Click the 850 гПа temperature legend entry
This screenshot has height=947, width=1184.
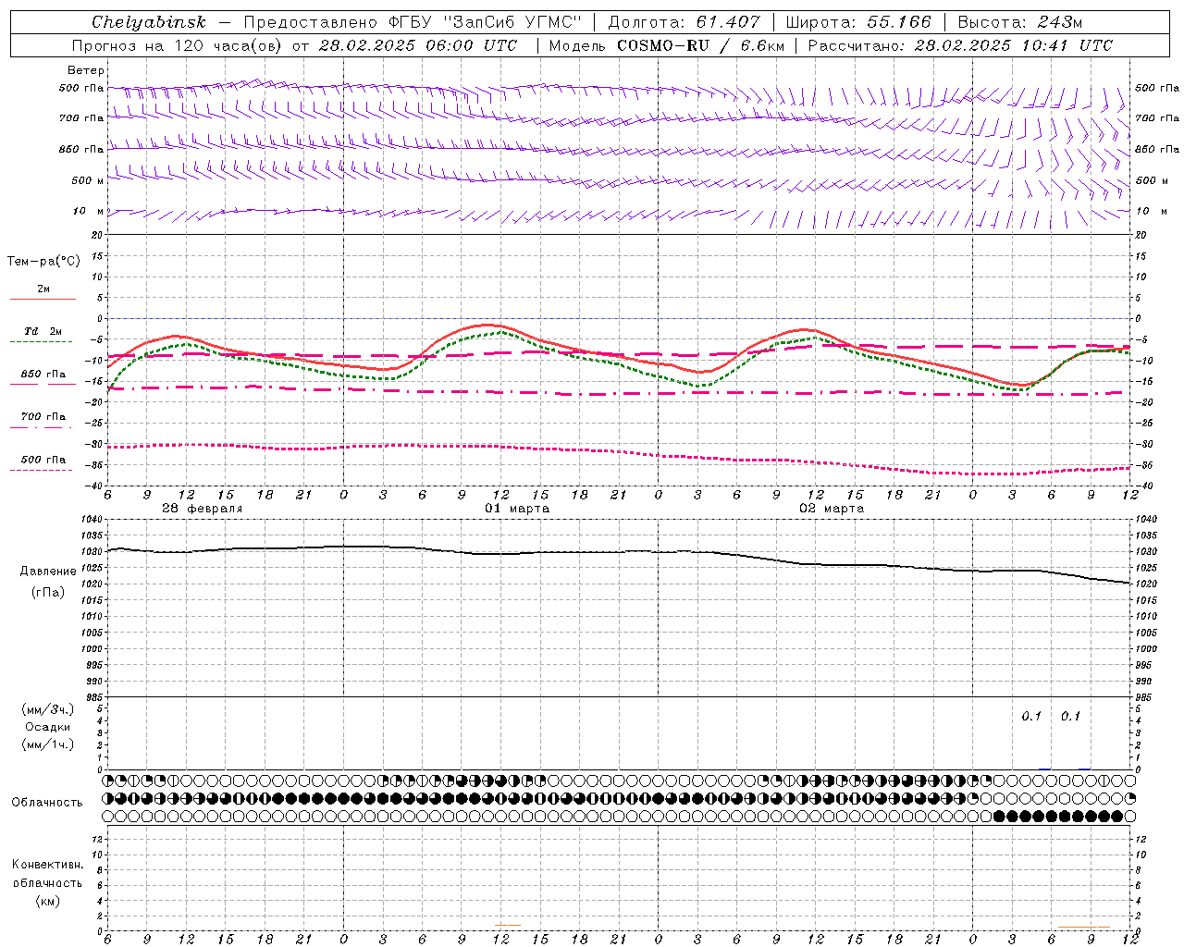pyautogui.click(x=43, y=375)
